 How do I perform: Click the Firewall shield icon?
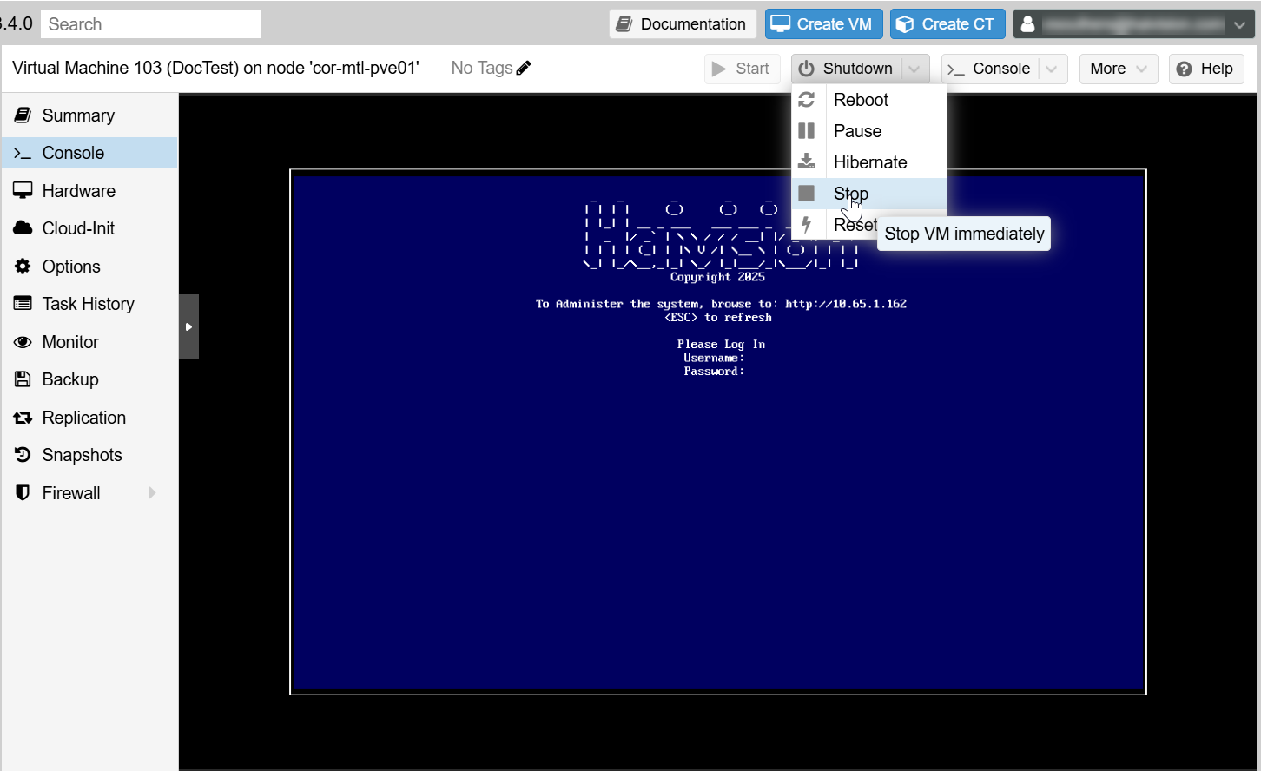[23, 493]
